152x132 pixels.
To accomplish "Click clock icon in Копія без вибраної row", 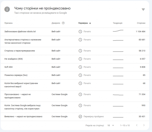I will pos(80,83).
